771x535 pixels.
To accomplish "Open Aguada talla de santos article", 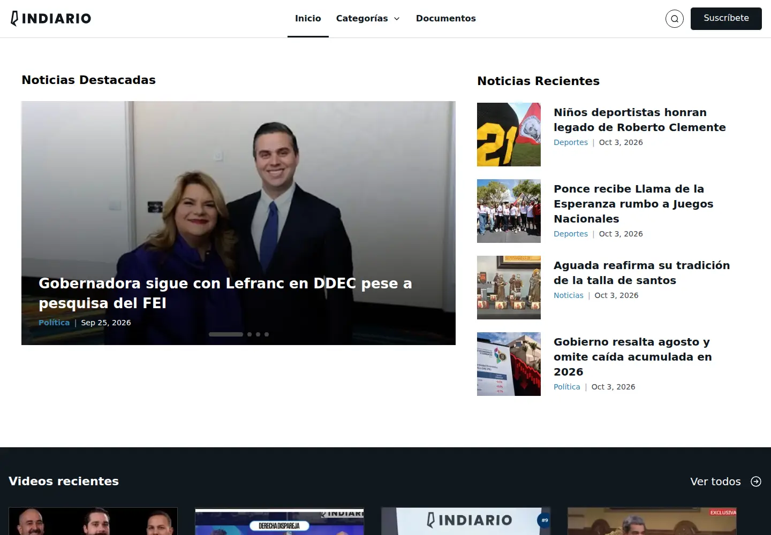I will (641, 273).
